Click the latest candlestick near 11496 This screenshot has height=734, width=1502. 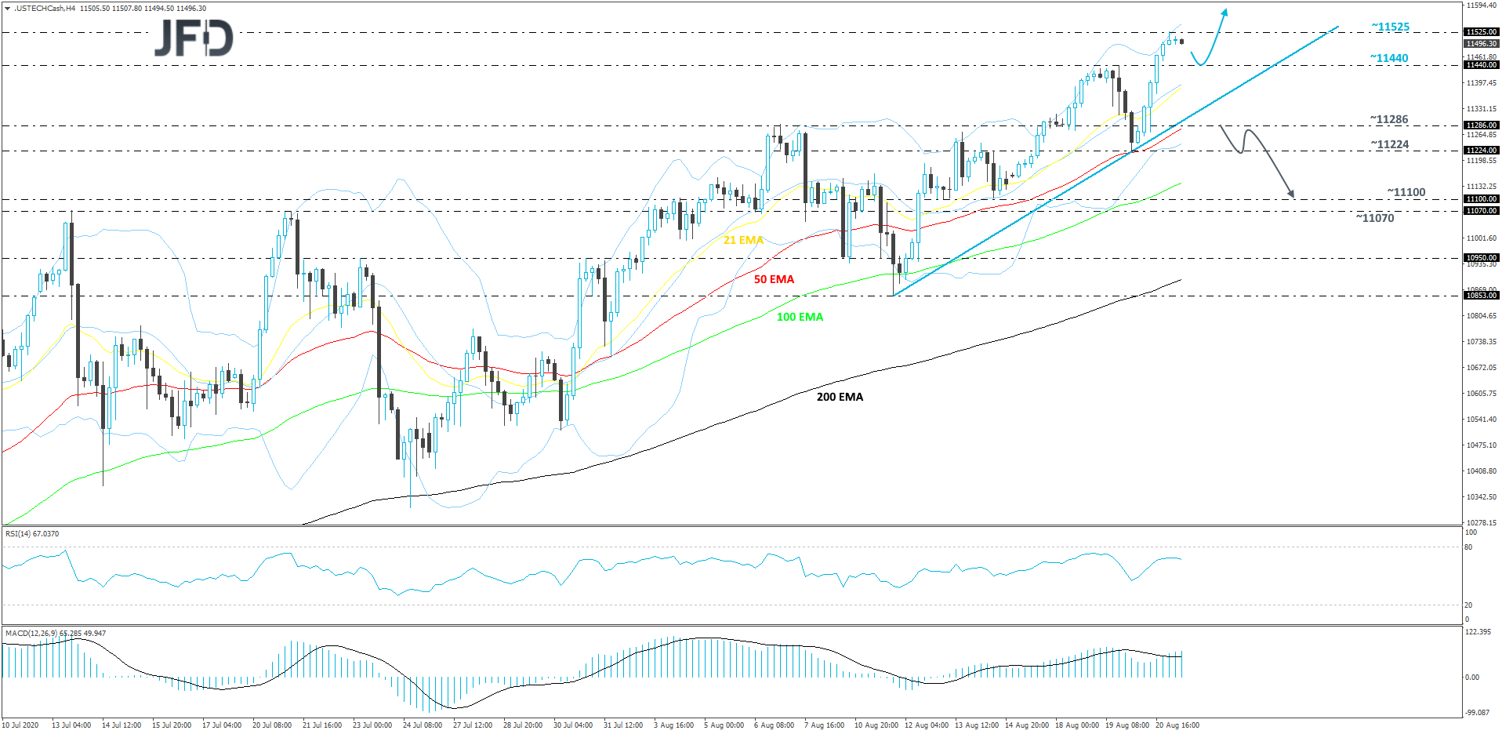click(1181, 42)
